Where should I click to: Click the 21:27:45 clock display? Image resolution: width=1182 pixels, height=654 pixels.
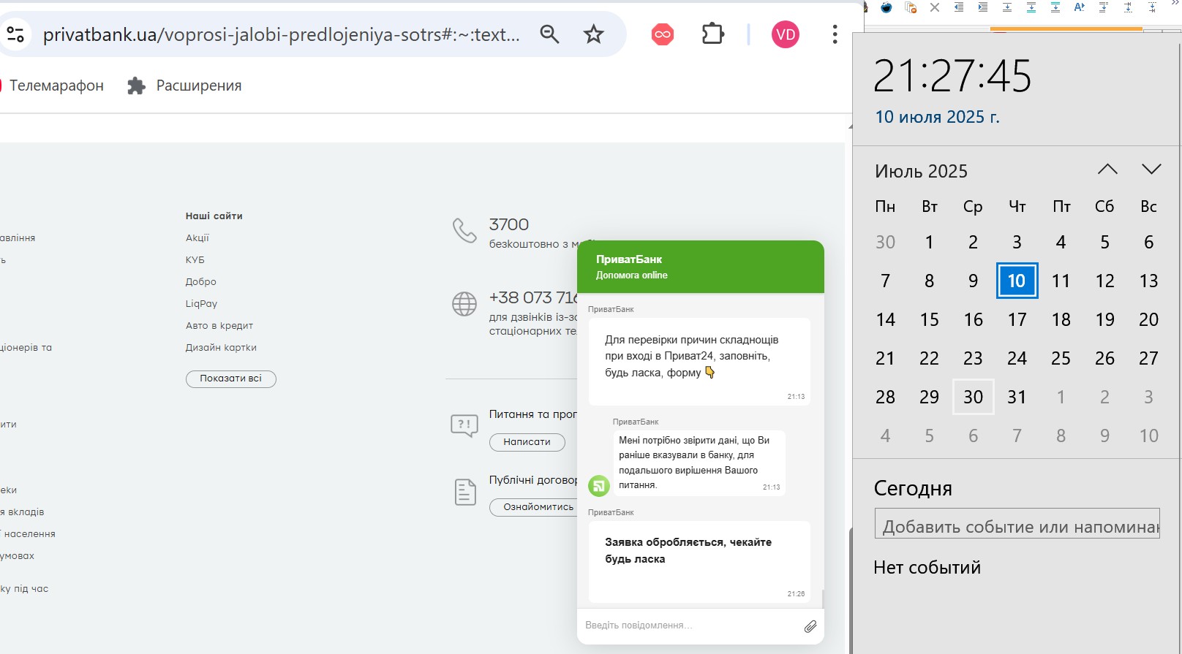pyautogui.click(x=952, y=75)
